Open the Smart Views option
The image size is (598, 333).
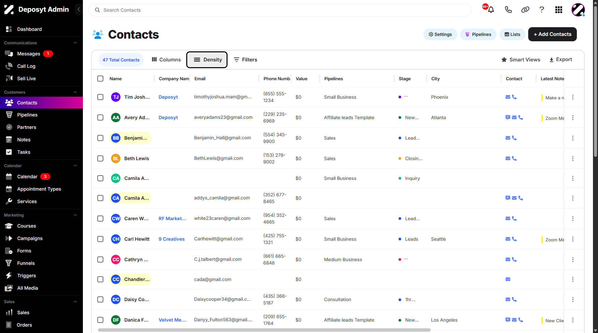[x=521, y=59]
